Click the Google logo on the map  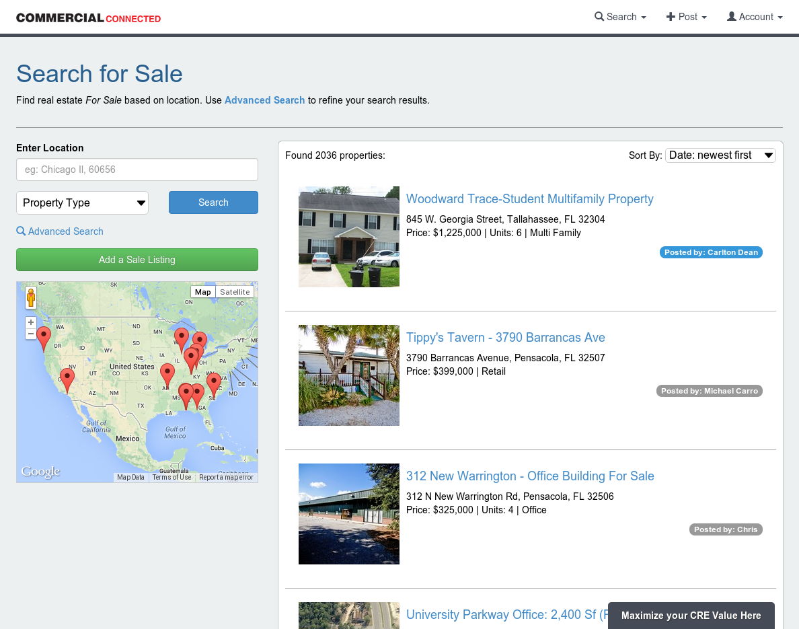pos(40,472)
